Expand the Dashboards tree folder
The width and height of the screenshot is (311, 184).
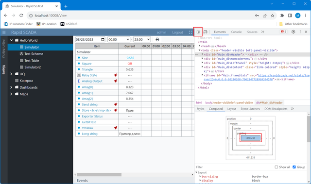coord(11,87)
